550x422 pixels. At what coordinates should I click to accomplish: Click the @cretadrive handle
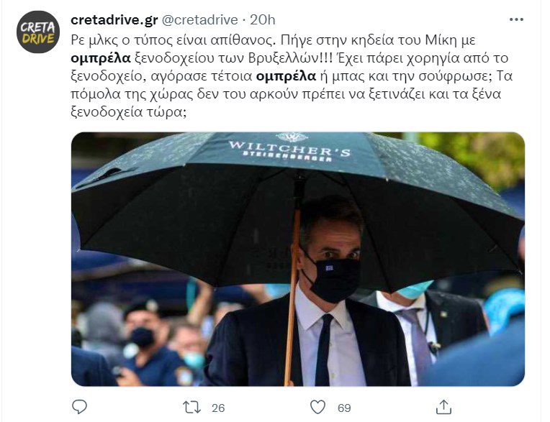click(x=199, y=20)
